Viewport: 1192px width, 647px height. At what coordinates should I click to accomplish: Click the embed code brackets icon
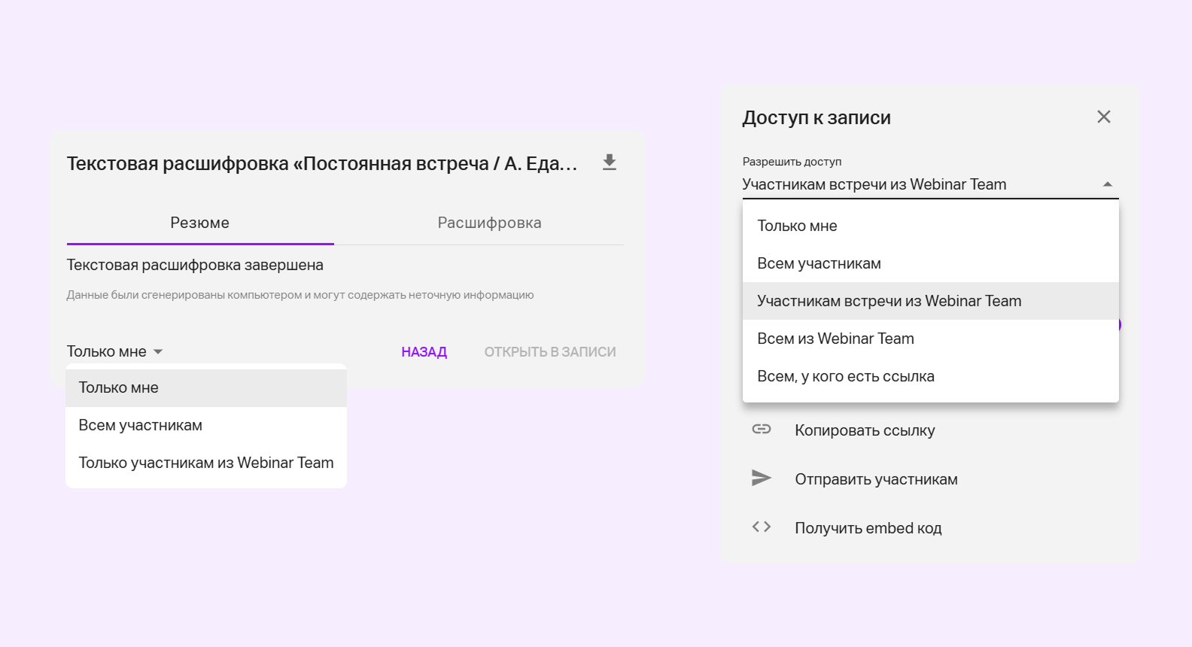point(762,527)
